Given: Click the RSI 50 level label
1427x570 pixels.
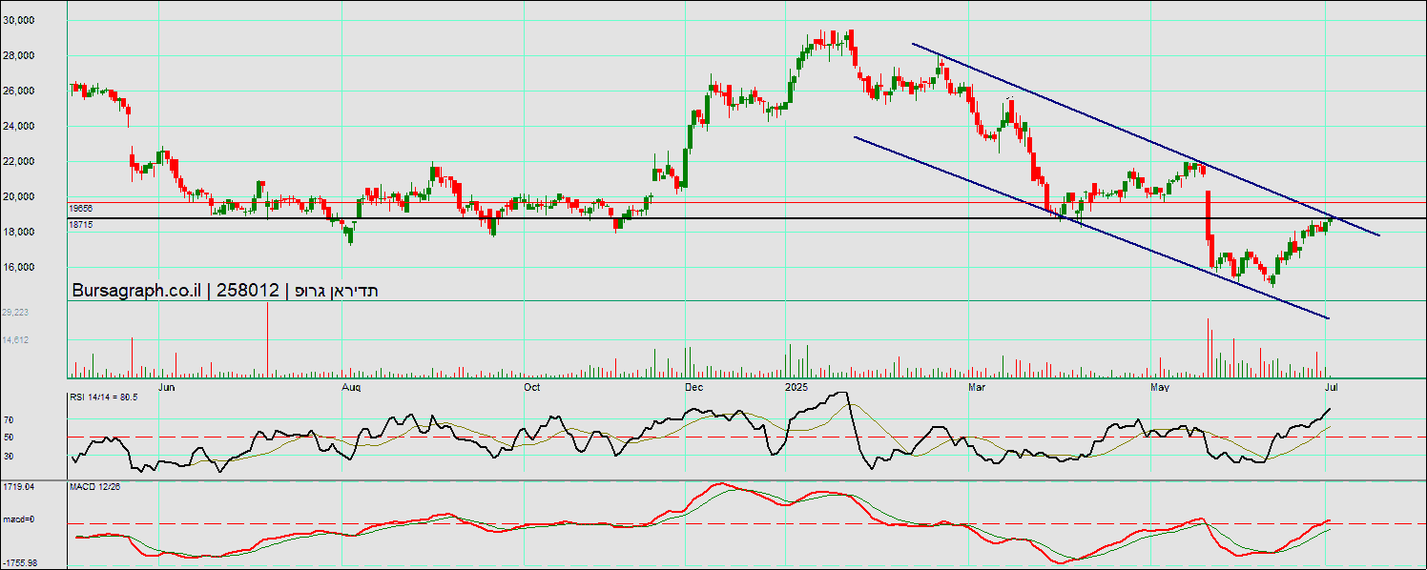Looking at the screenshot, I should coord(8,437).
